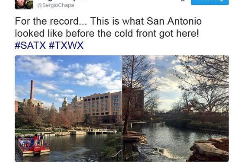
Task: Click the people standing on the boat
Action: pyautogui.click(x=39, y=139)
